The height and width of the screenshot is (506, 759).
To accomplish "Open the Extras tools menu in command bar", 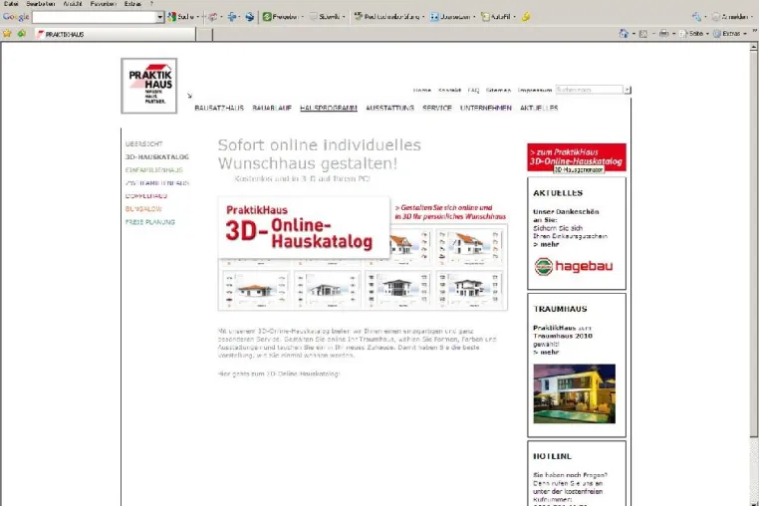I will point(729,34).
